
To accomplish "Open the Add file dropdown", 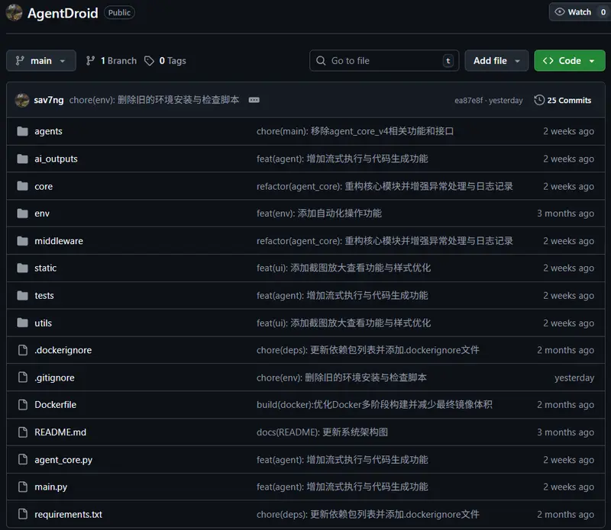I will coord(496,61).
